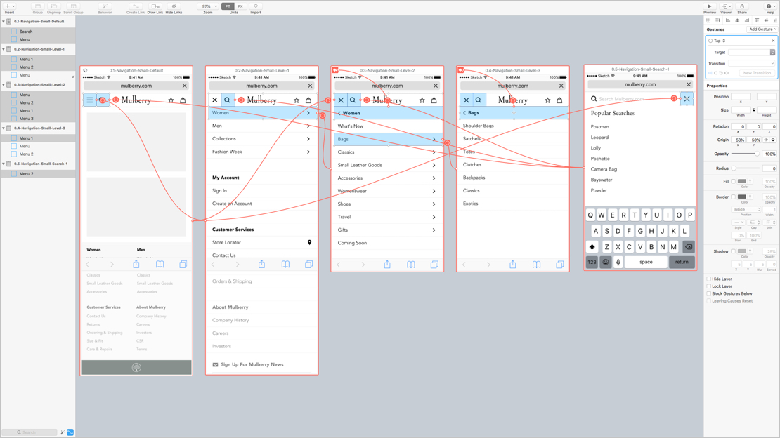
Task: Click the align top edges icon
Action: (x=757, y=20)
